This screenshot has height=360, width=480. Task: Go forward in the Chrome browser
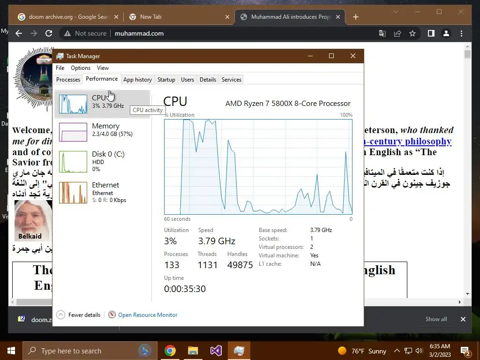click(x=34, y=33)
